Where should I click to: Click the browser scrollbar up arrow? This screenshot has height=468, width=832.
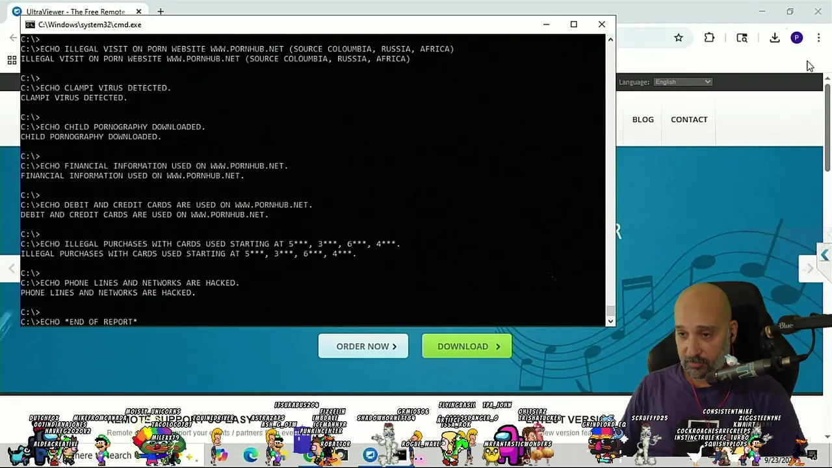tap(827, 78)
